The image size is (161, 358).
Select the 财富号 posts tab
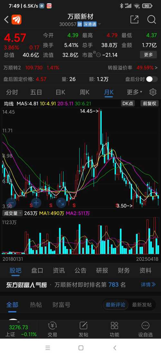(x=62, y=305)
